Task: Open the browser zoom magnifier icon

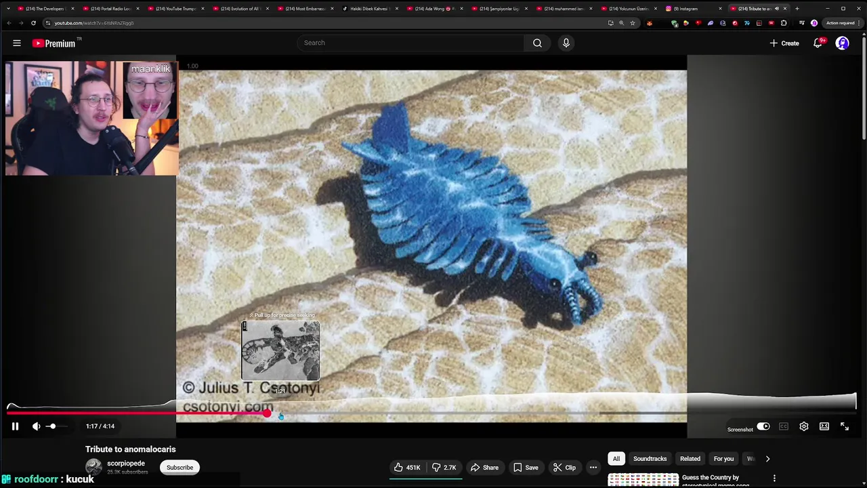Action: [x=622, y=23]
